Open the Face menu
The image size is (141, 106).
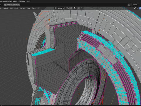[34, 8]
